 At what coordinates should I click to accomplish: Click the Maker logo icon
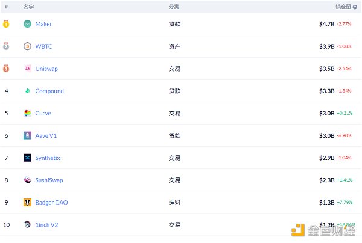point(28,24)
